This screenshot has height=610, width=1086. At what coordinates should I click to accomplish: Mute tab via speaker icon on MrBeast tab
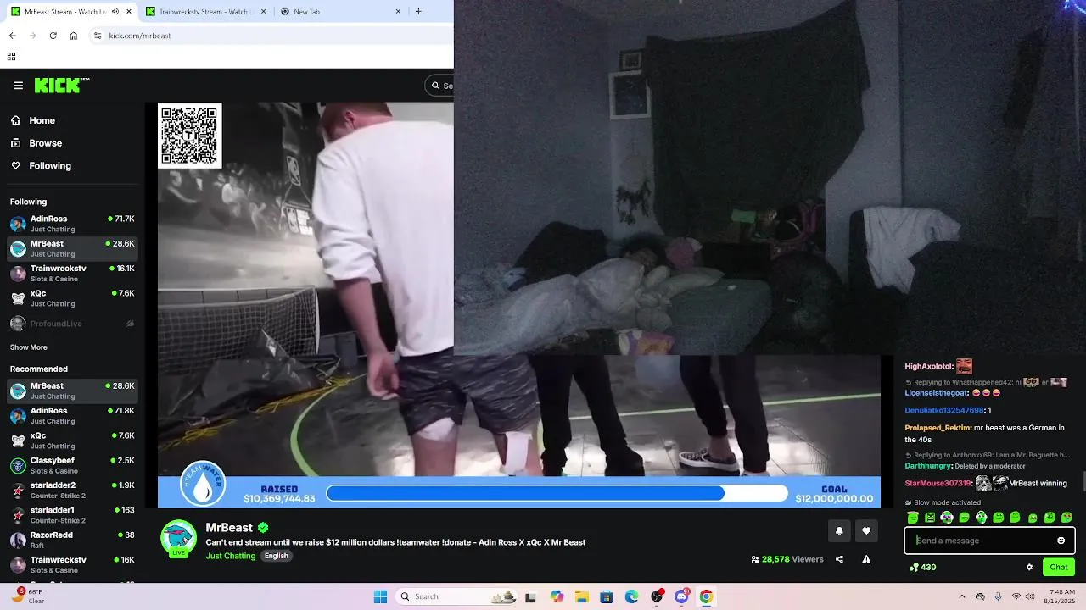click(115, 11)
